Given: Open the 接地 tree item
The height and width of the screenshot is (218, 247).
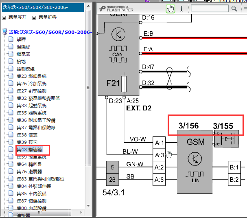Looking at the screenshot, I should click(x=21, y=62).
